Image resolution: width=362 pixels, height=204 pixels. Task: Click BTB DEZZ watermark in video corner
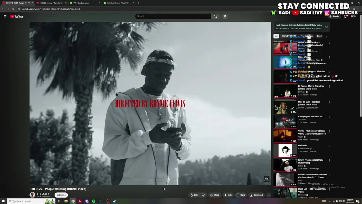[266, 179]
